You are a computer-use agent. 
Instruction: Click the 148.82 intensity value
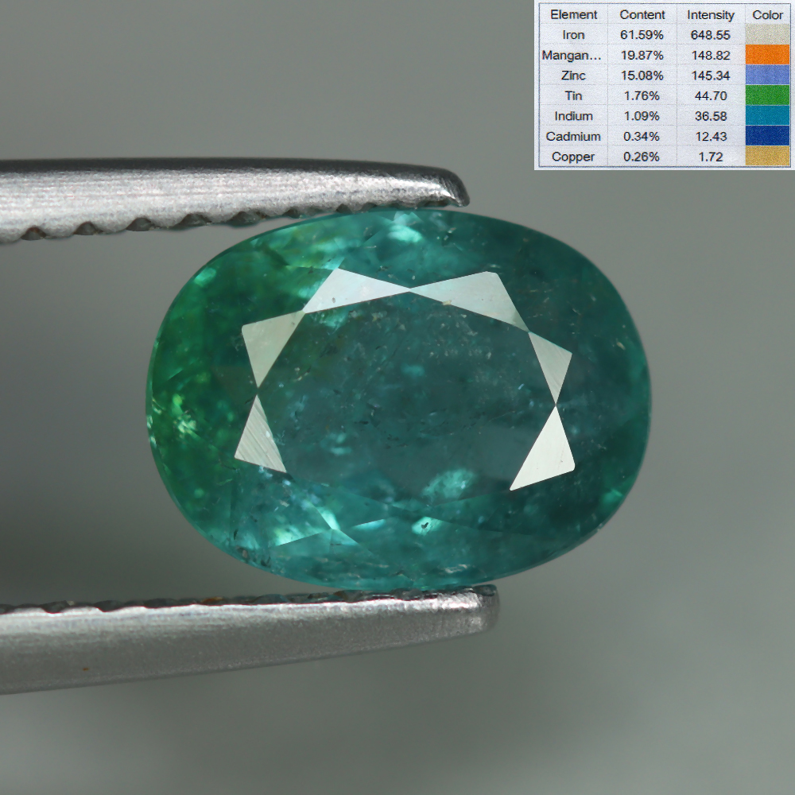click(x=710, y=56)
